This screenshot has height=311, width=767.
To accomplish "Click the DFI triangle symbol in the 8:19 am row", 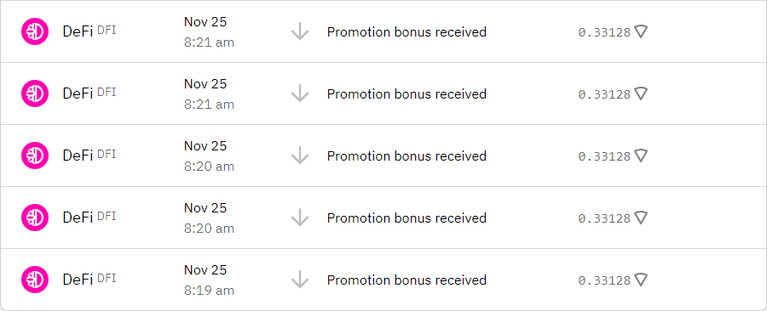I will click(641, 280).
